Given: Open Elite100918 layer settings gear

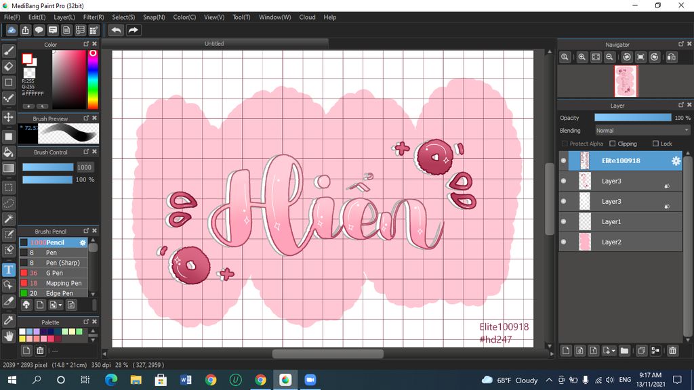Looking at the screenshot, I should (x=676, y=161).
